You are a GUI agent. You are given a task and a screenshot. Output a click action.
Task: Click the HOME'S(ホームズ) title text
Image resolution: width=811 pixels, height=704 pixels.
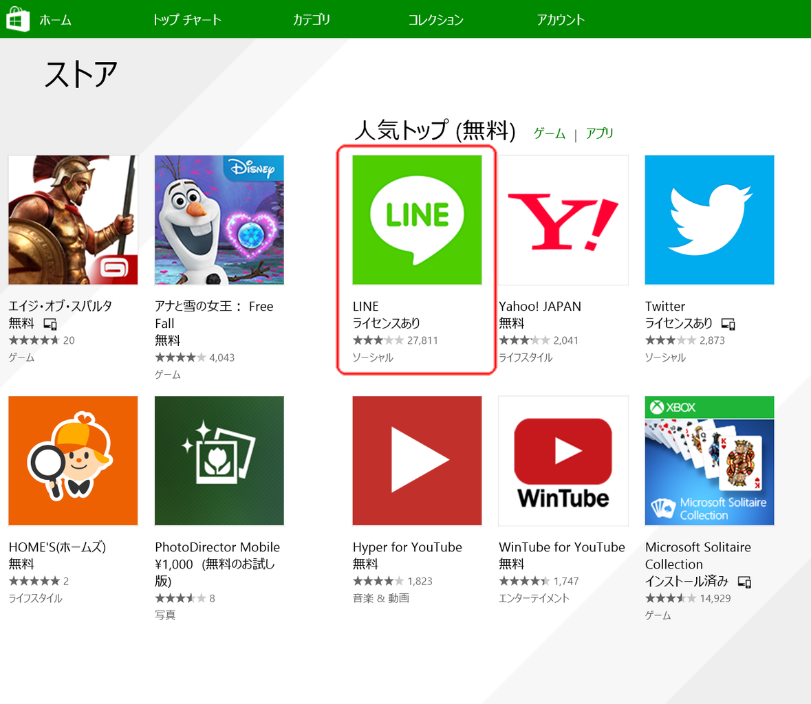coord(57,547)
